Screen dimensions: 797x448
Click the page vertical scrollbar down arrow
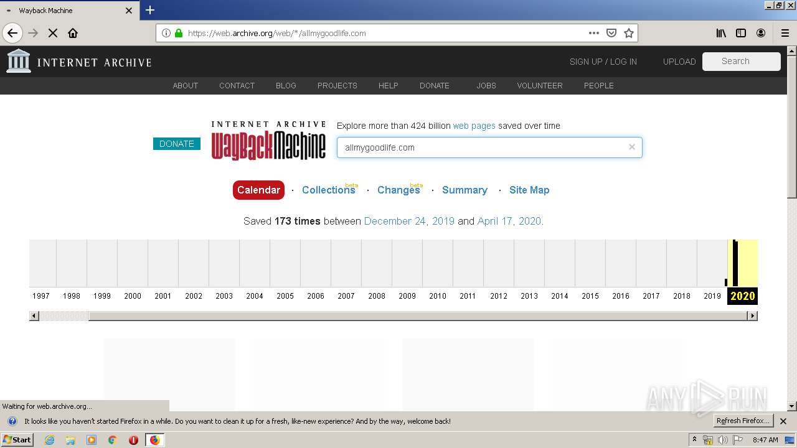tap(792, 406)
